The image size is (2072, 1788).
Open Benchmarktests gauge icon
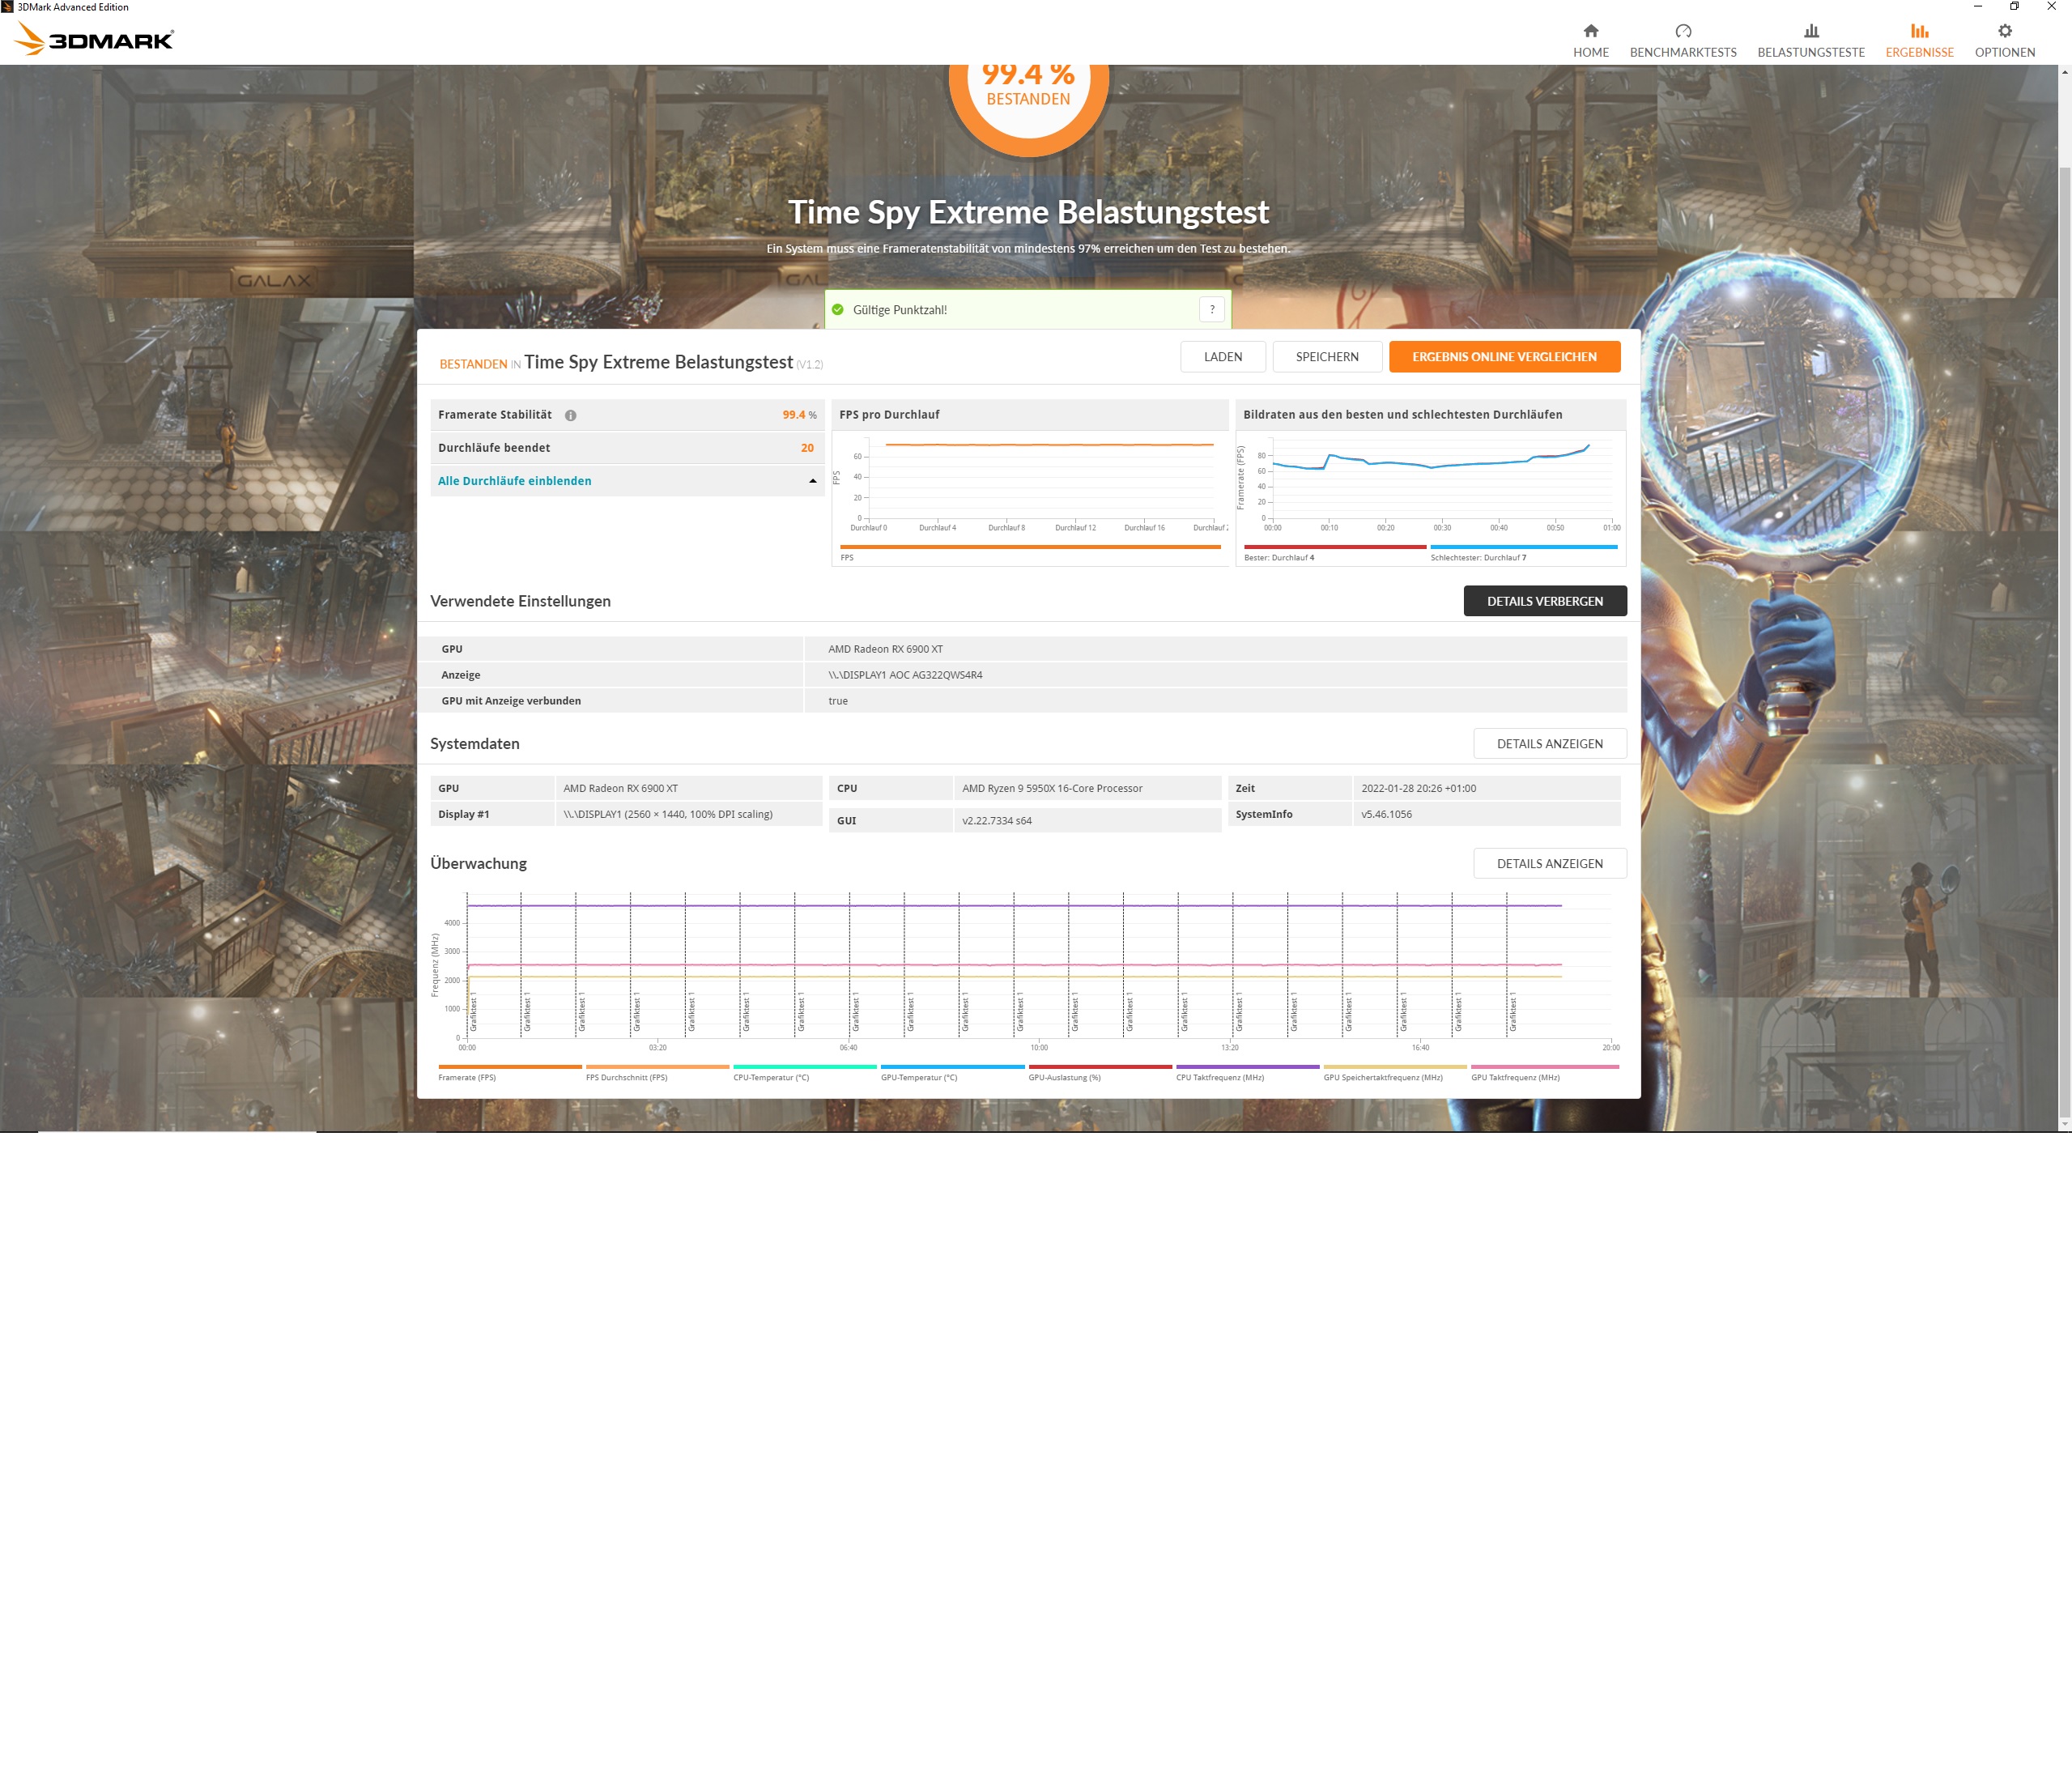1682,31
